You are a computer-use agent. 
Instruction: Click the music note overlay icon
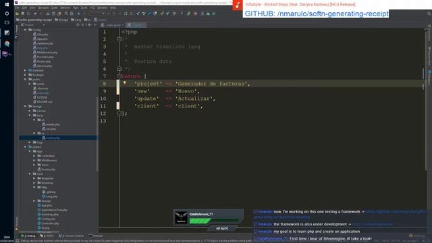(x=238, y=5)
